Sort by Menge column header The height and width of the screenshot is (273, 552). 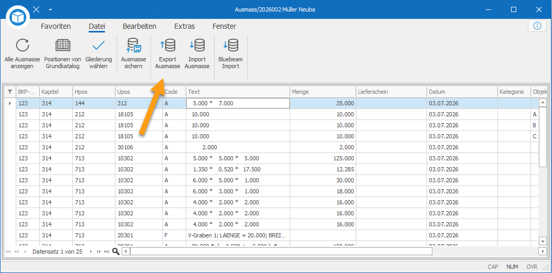(323, 92)
